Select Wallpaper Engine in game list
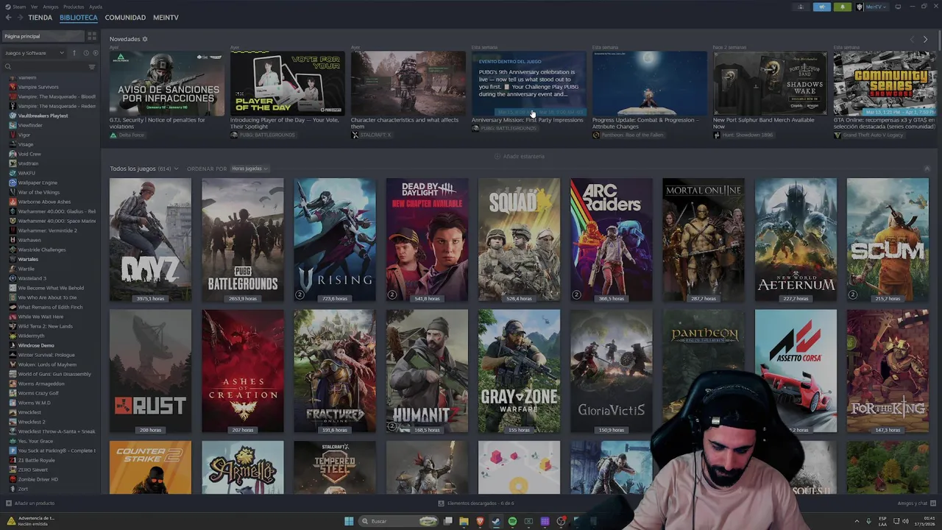The height and width of the screenshot is (530, 942). pyautogui.click(x=38, y=183)
